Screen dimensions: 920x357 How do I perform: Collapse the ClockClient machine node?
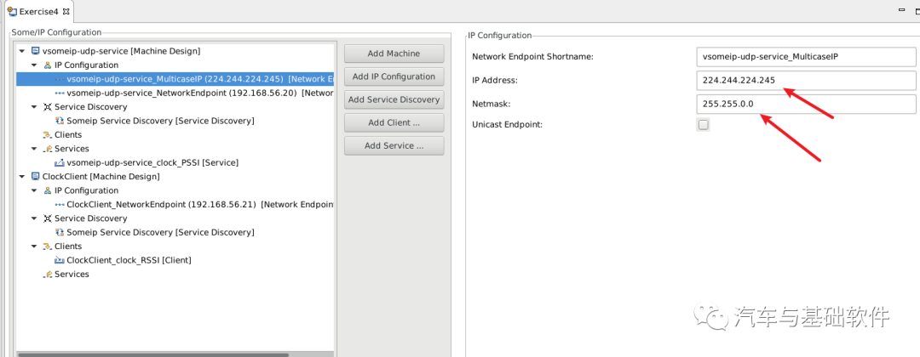pos(21,177)
